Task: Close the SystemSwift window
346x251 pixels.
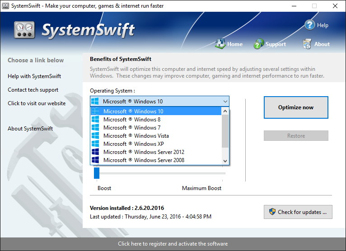Action: [x=335, y=6]
